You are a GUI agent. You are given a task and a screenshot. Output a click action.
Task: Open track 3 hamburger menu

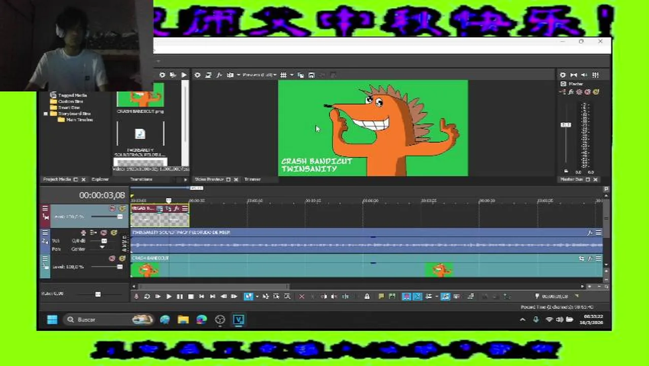click(x=45, y=258)
